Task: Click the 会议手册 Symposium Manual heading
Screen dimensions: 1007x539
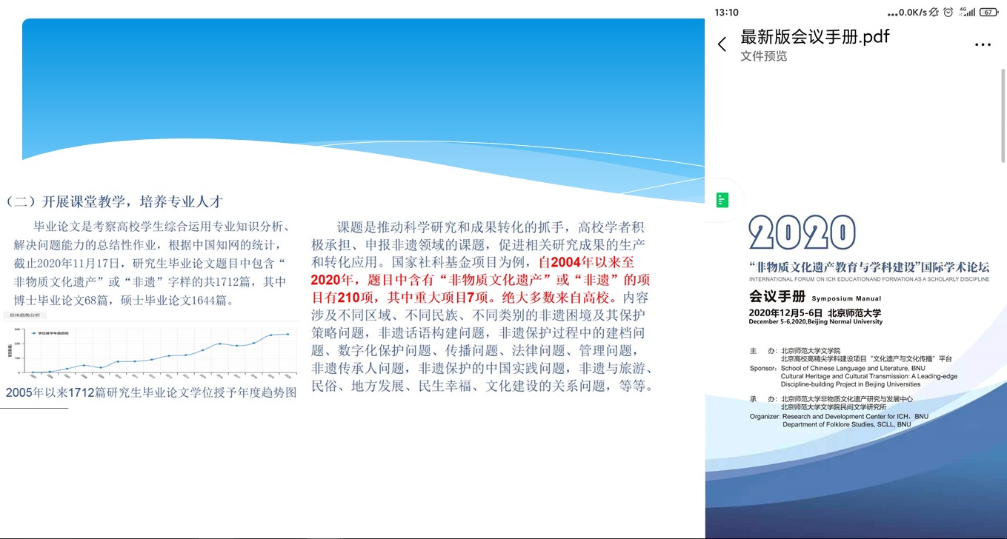Action: (815, 298)
